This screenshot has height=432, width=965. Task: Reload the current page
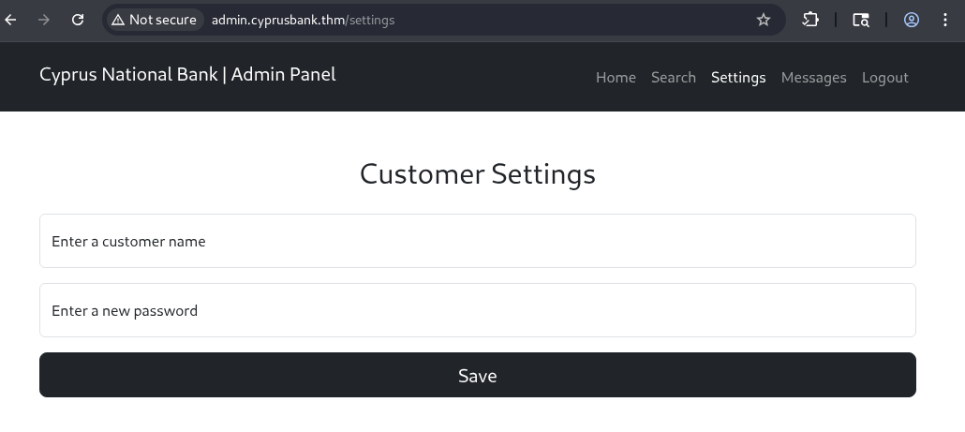click(x=78, y=20)
